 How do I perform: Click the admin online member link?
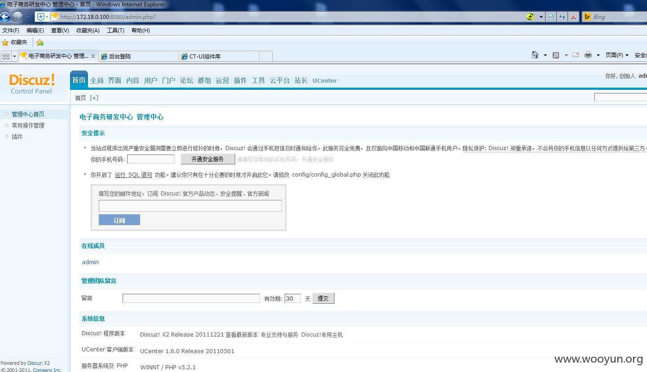click(x=90, y=262)
